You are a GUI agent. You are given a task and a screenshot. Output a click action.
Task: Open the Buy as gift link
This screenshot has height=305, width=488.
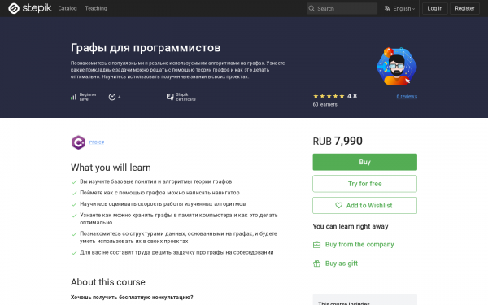pyautogui.click(x=342, y=264)
